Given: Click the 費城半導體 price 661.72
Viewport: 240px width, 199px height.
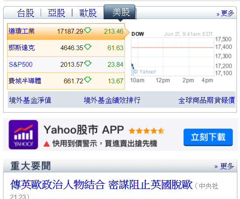Looking at the screenshot, I should click(73, 81).
